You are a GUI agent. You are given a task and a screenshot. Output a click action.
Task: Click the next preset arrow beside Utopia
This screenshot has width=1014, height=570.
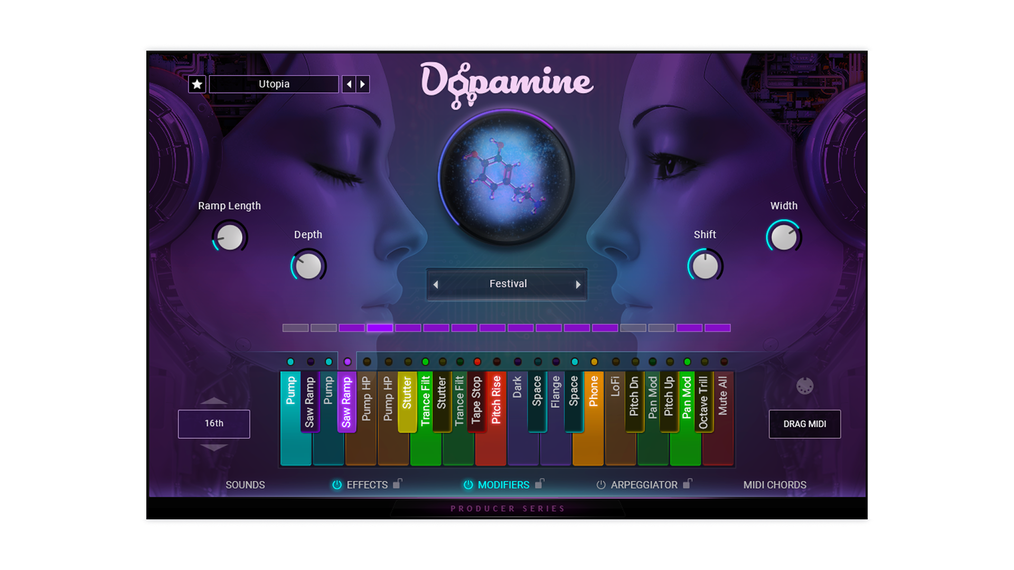point(363,84)
